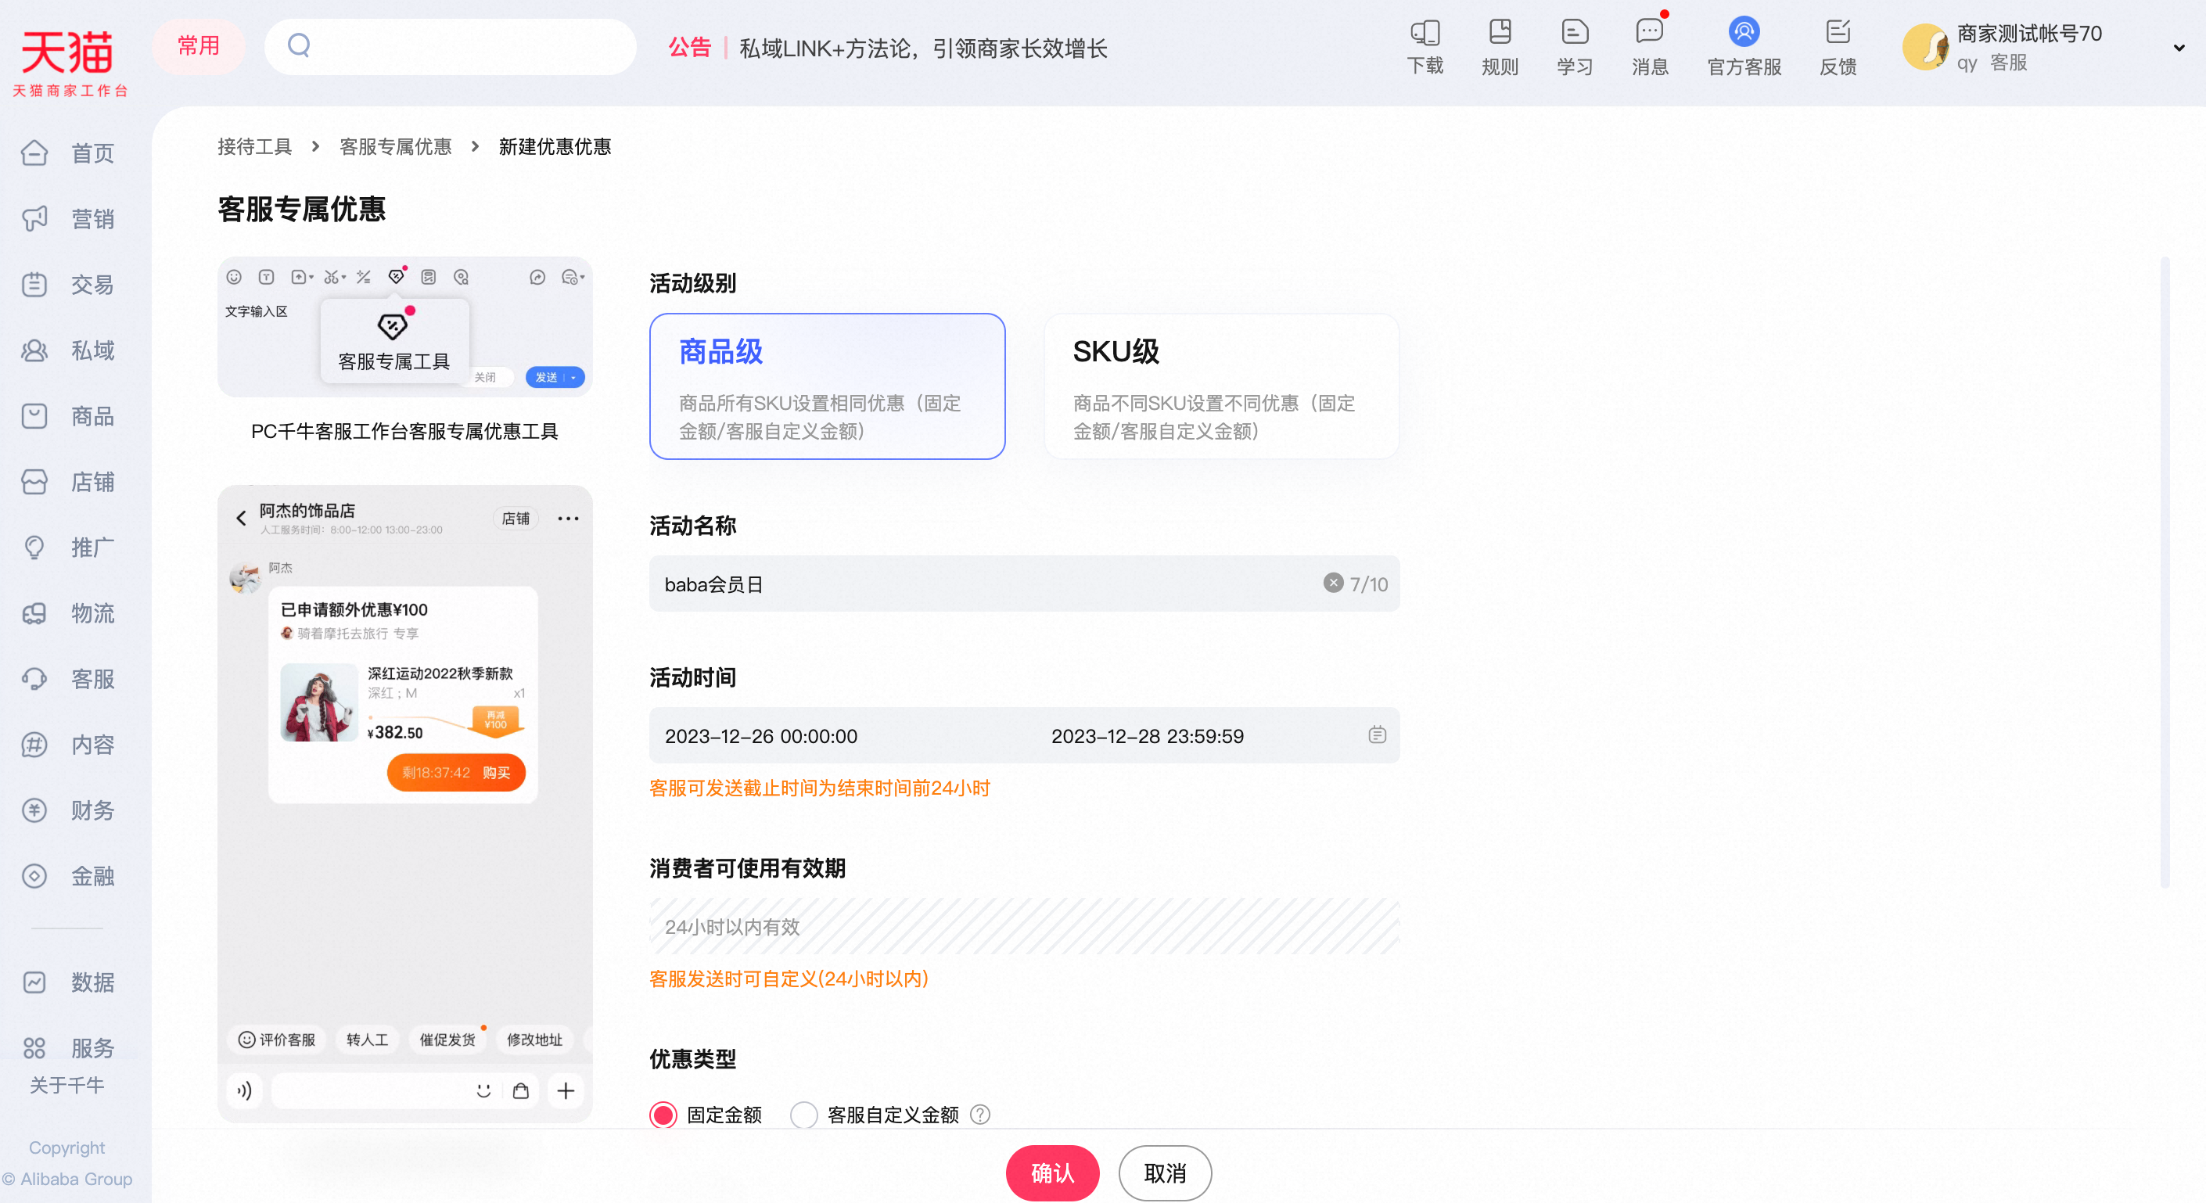Go to 客服专属优惠 breadcrumb
The height and width of the screenshot is (1203, 2206).
(x=396, y=146)
